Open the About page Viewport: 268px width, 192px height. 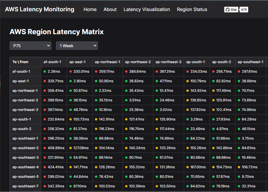click(110, 9)
